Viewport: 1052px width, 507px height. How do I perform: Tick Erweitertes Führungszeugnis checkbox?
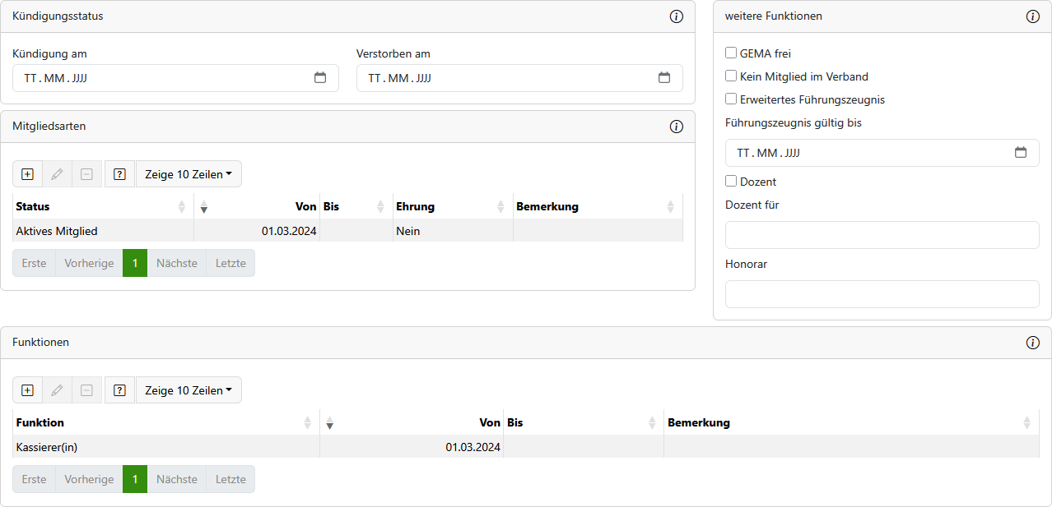(x=731, y=99)
